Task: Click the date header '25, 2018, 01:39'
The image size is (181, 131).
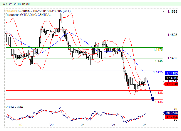Action: 19,4
